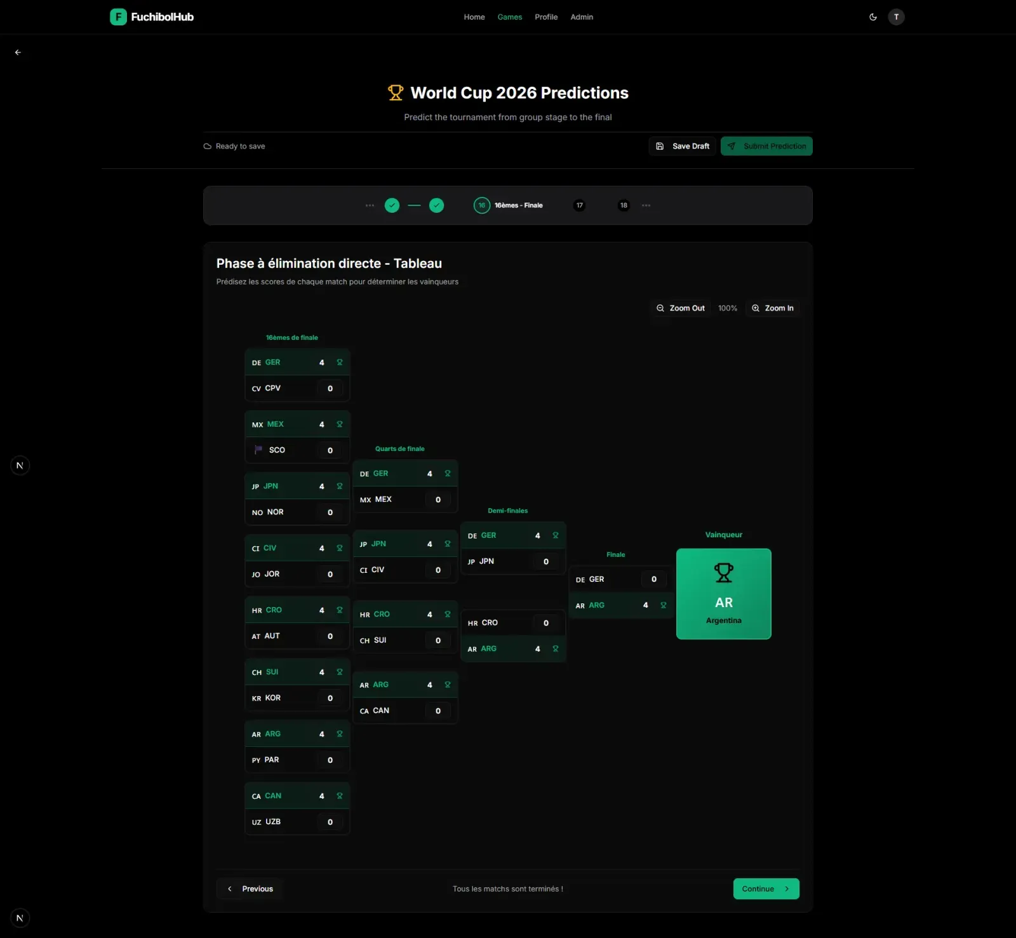The width and height of the screenshot is (1016, 938).
Task: Click NOR score field
Action: pyautogui.click(x=330, y=513)
